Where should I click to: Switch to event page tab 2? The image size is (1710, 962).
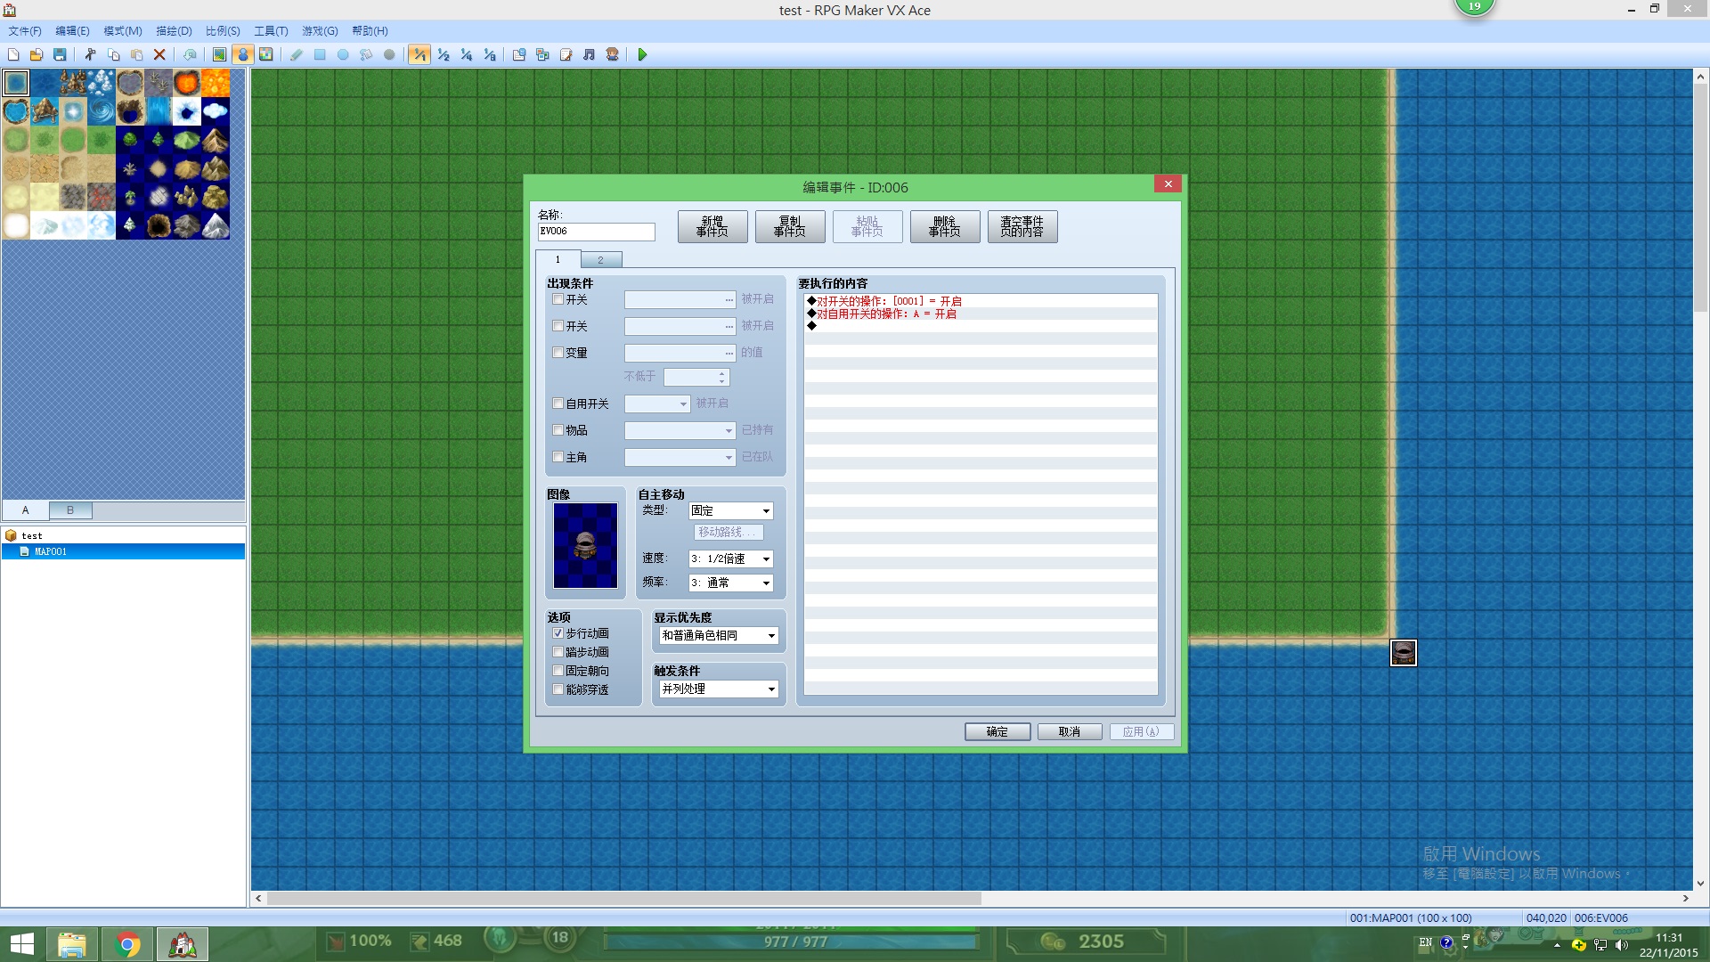click(x=601, y=260)
